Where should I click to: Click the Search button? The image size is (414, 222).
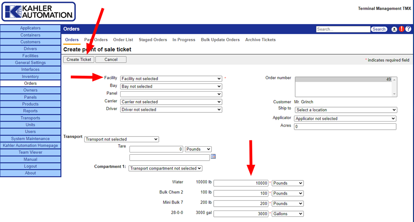(379, 29)
